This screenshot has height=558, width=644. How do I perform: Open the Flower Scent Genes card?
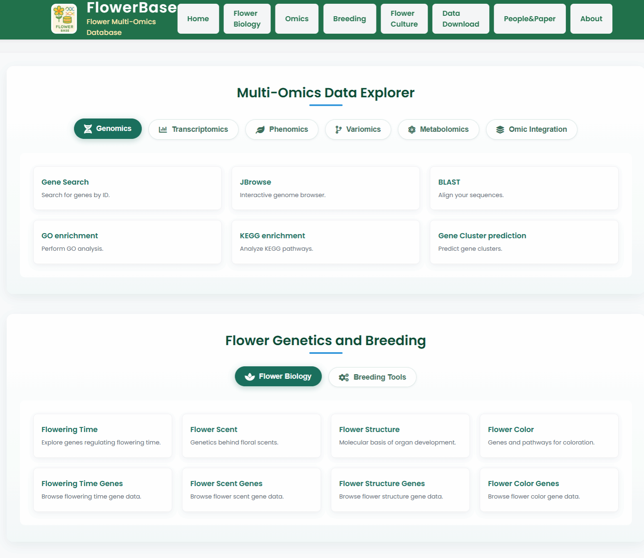click(x=251, y=489)
